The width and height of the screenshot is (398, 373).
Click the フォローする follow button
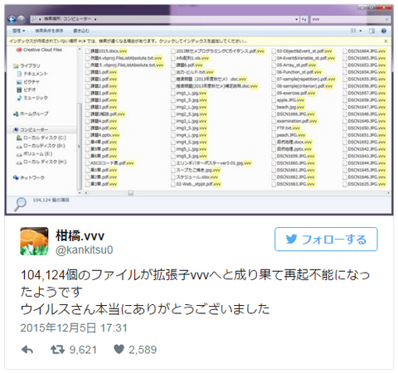click(x=326, y=240)
